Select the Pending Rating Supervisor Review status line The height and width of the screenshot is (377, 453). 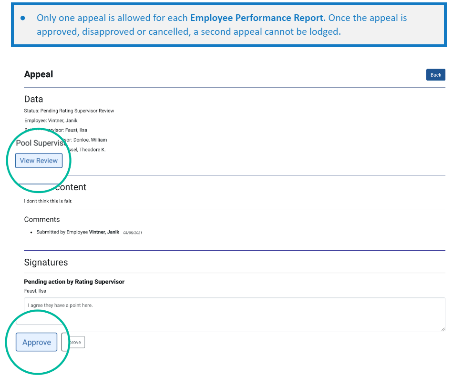coord(69,111)
